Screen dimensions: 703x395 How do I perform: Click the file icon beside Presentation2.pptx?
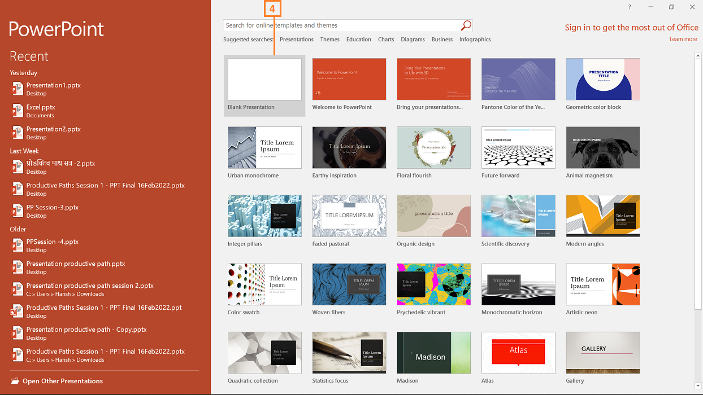[x=17, y=133]
